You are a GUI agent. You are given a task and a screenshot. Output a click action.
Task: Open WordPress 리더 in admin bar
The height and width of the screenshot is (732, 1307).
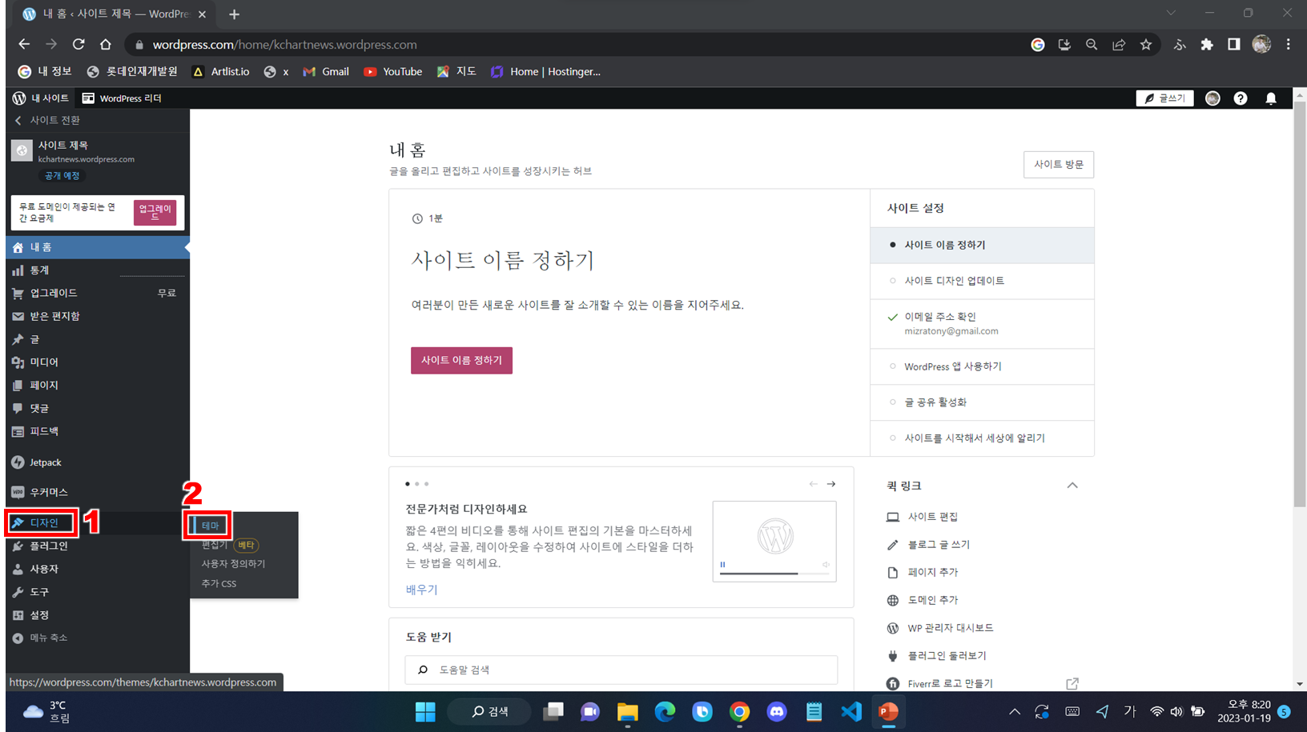(x=122, y=98)
